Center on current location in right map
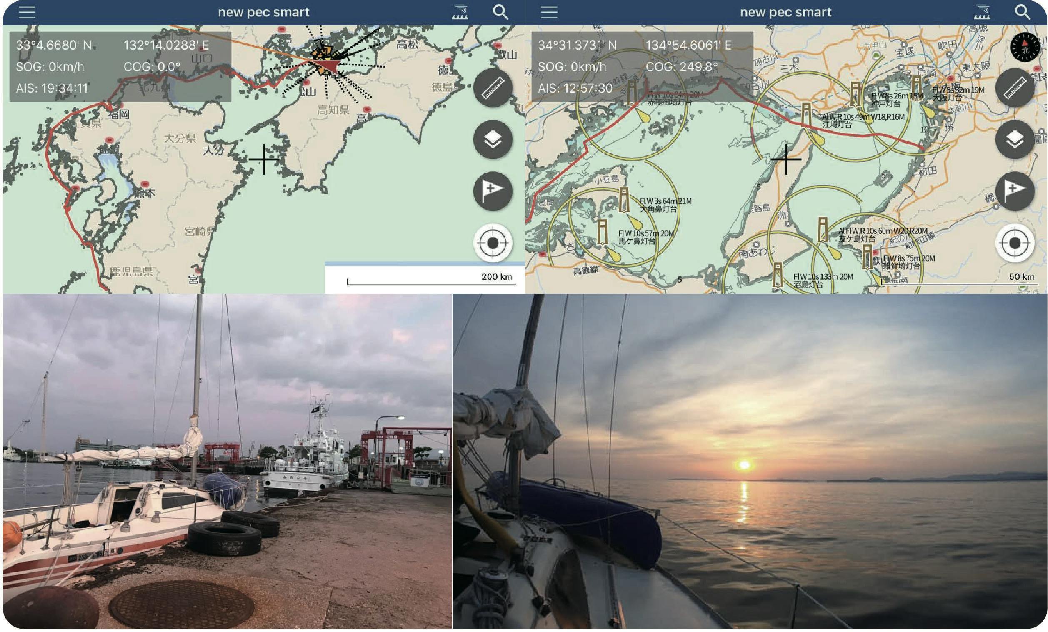Screen dimensions: 1048x632 click(x=1015, y=243)
